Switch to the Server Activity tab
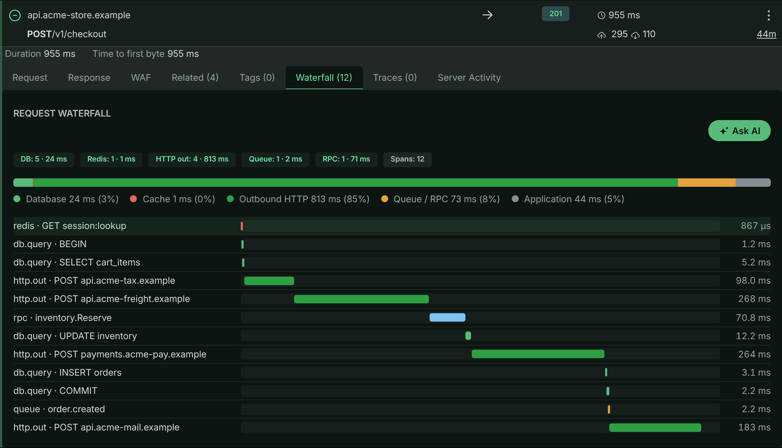 469,78
